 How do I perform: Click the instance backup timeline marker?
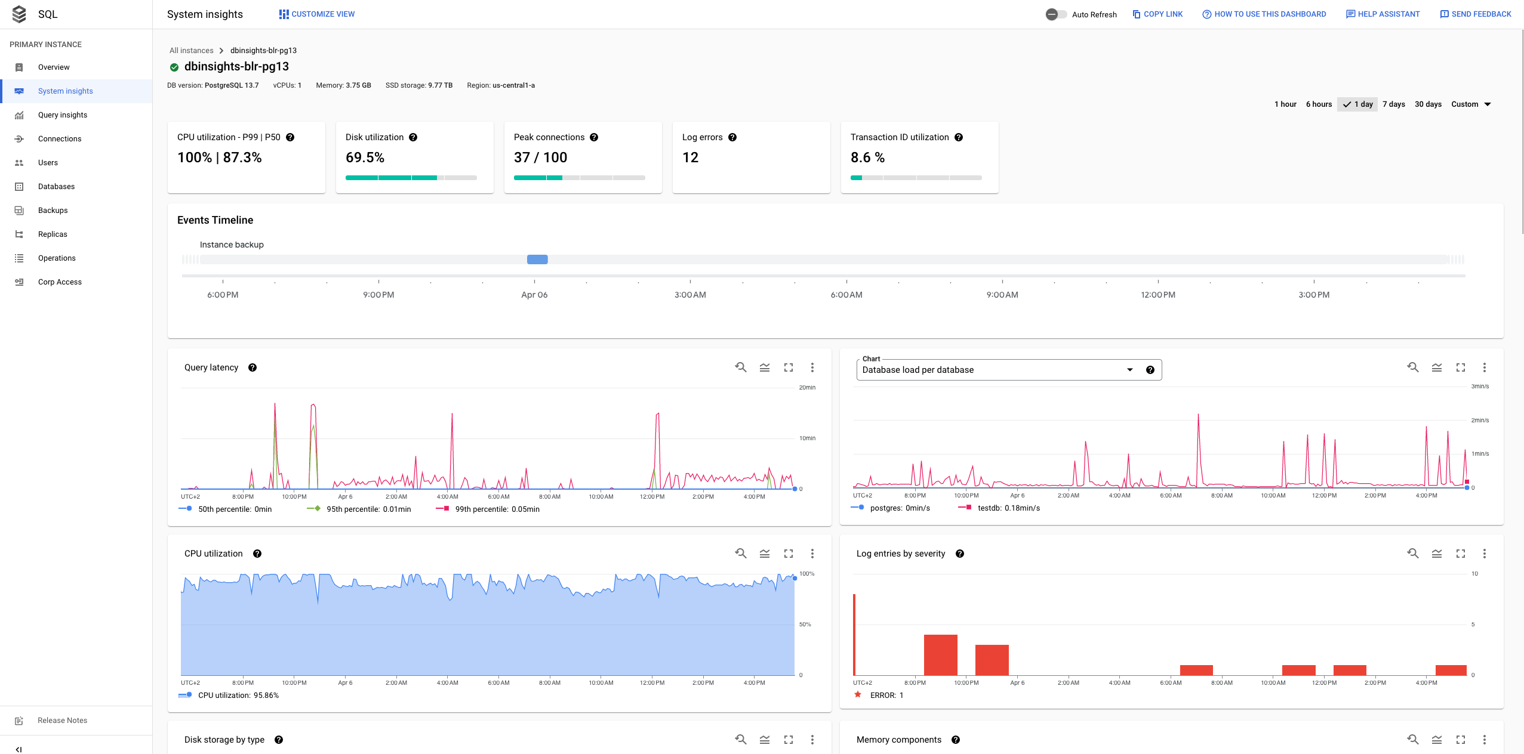tap(537, 258)
